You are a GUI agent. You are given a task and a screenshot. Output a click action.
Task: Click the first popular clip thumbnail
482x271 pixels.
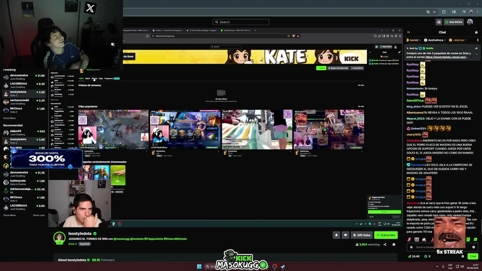[x=113, y=129]
